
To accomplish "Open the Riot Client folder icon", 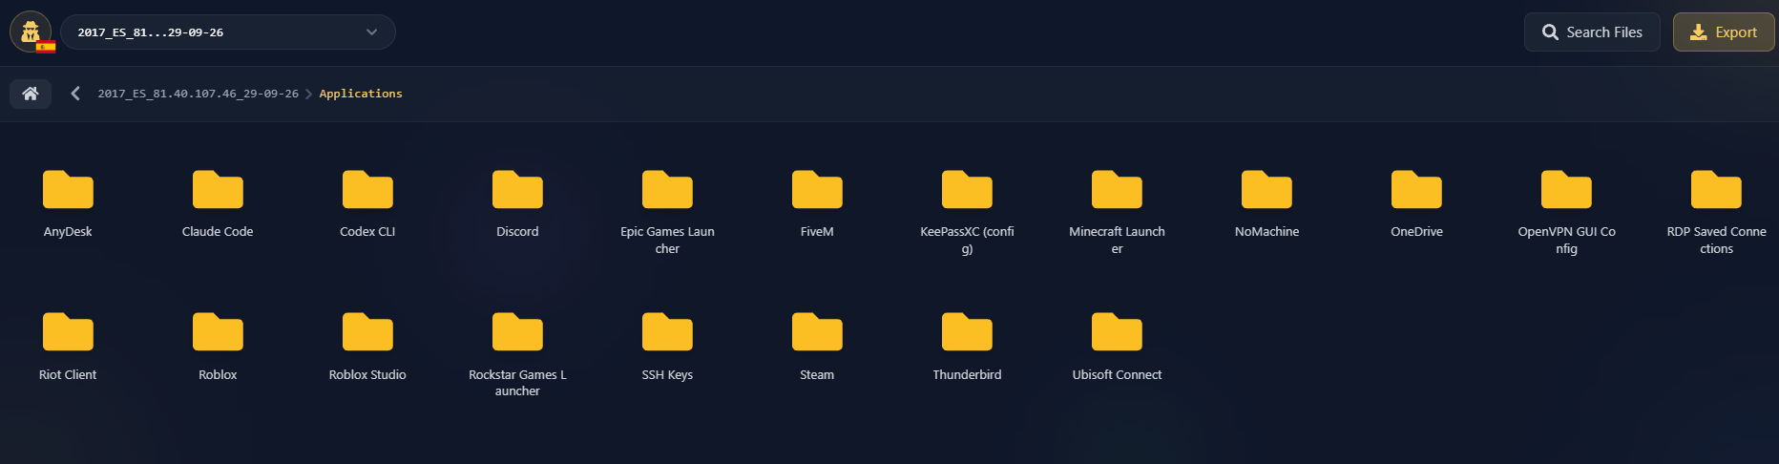I will tap(68, 331).
